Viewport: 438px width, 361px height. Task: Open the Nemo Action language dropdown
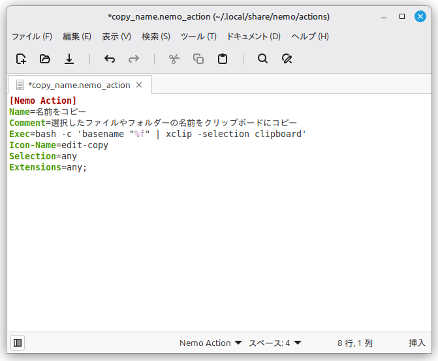point(210,343)
